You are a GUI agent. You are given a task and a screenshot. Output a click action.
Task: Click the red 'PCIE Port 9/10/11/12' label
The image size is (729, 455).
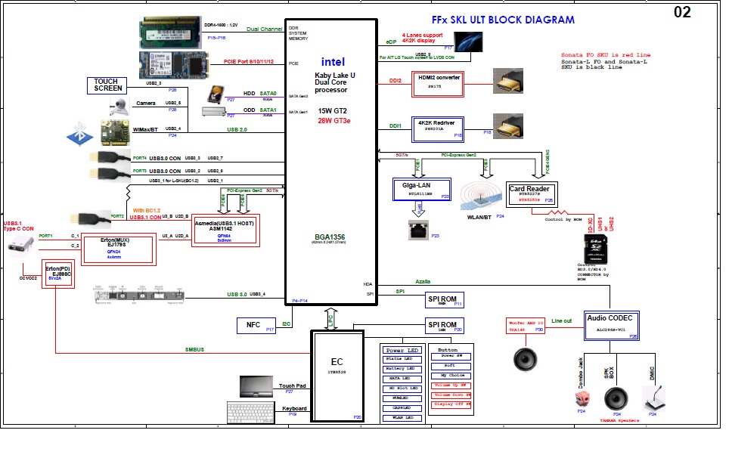tap(248, 61)
